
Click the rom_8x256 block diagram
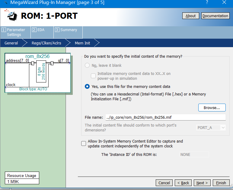pos(38,73)
